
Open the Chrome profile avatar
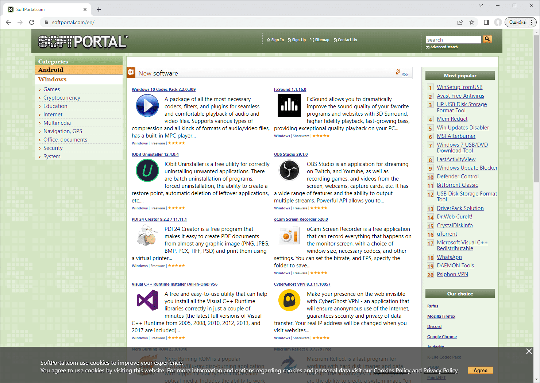(x=498, y=22)
